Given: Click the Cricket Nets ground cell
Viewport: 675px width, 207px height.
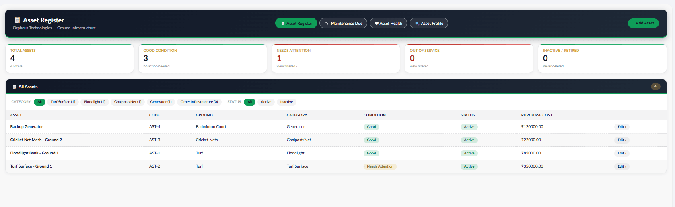Looking at the screenshot, I should coord(207,140).
